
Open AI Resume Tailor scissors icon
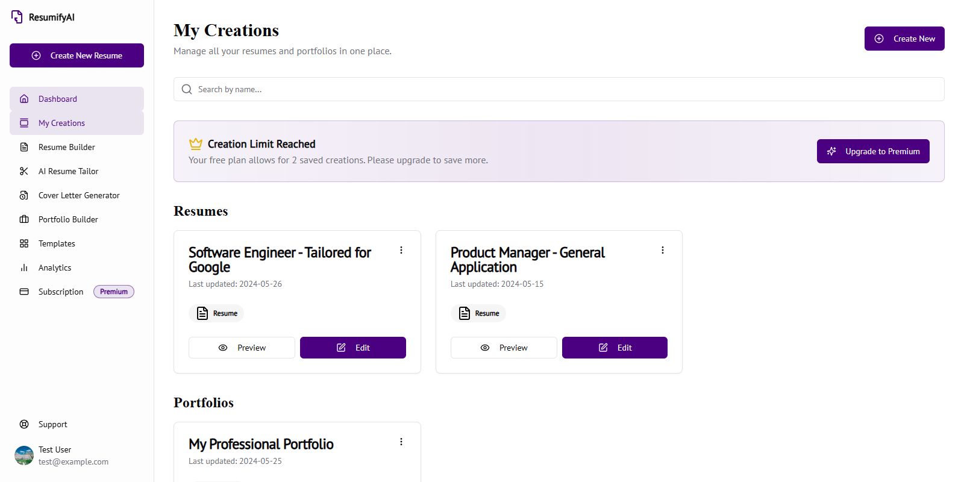(24, 171)
